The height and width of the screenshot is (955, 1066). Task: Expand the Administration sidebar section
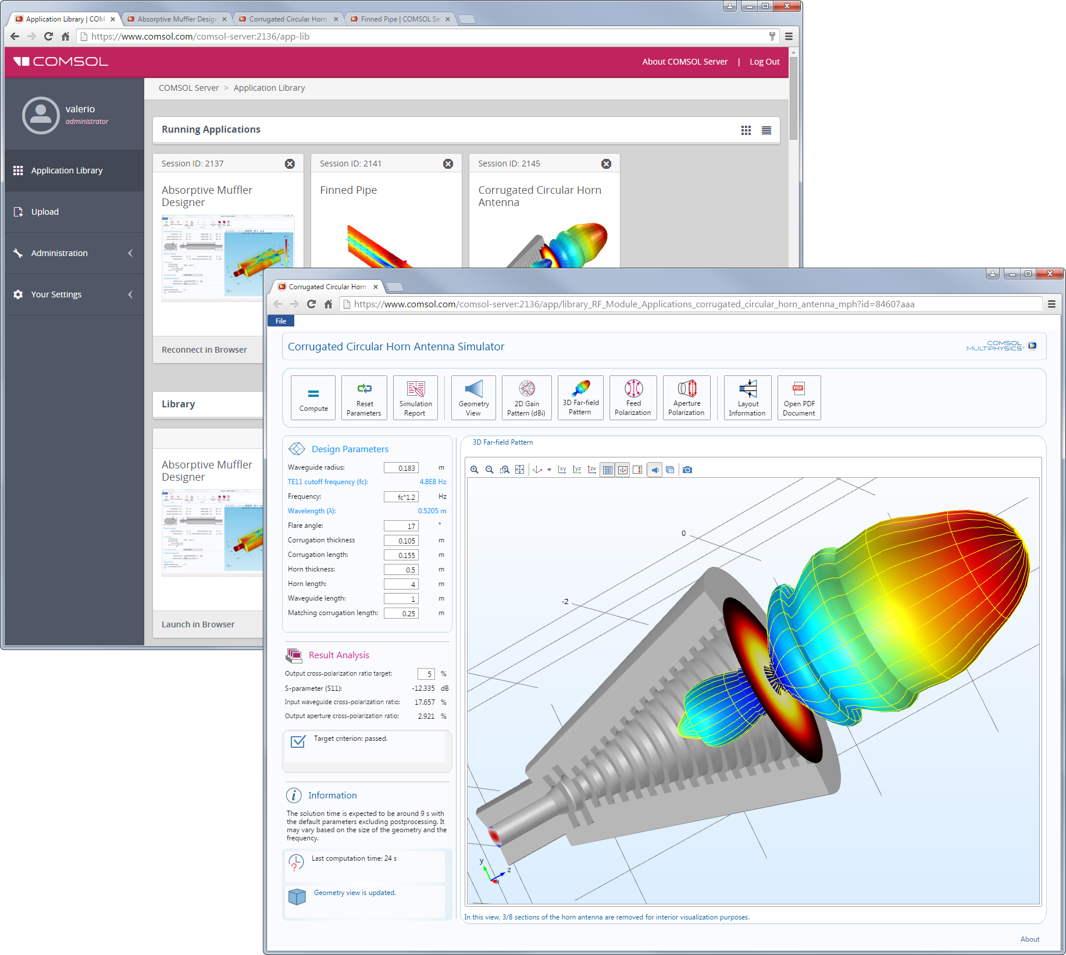point(74,253)
